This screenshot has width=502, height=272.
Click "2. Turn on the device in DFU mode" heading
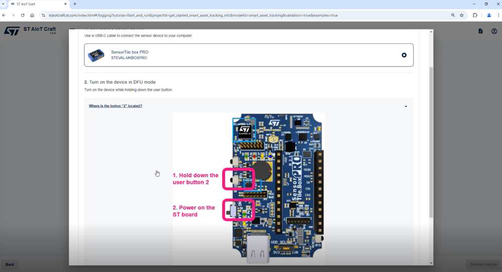coord(120,82)
